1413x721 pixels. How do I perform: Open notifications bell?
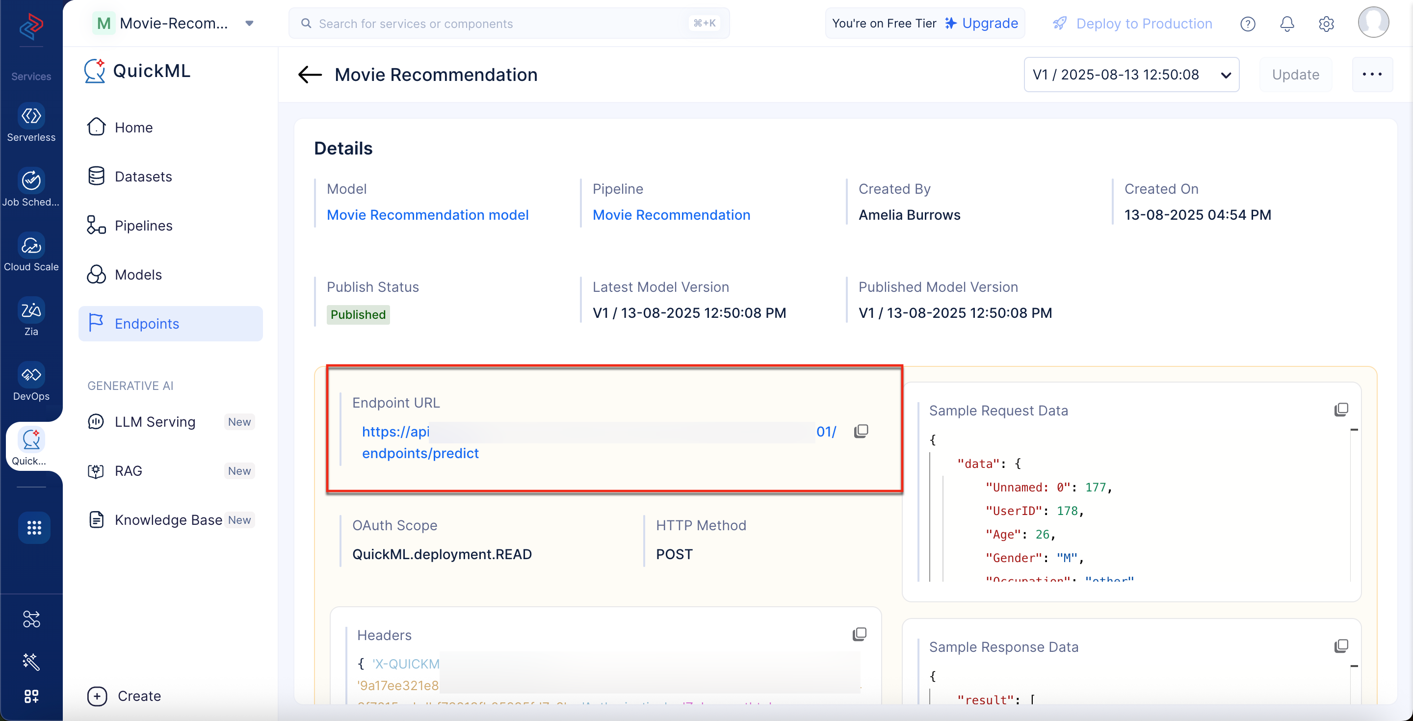[1287, 24]
